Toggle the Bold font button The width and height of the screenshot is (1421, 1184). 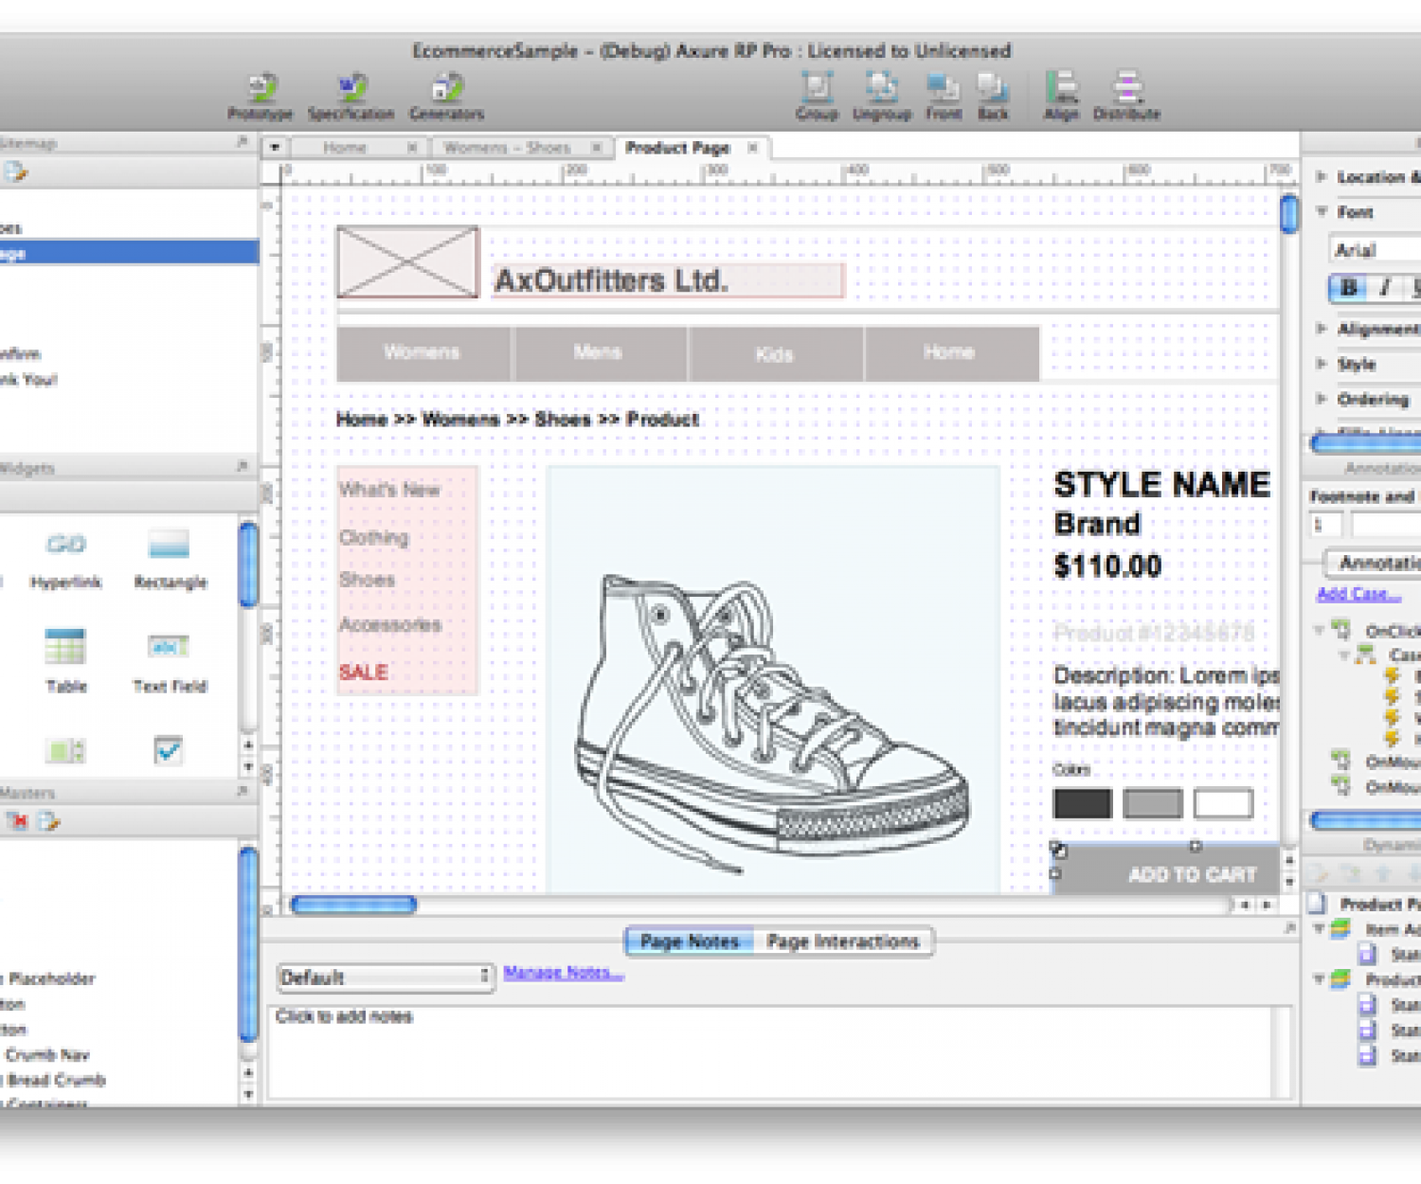[x=1349, y=288]
